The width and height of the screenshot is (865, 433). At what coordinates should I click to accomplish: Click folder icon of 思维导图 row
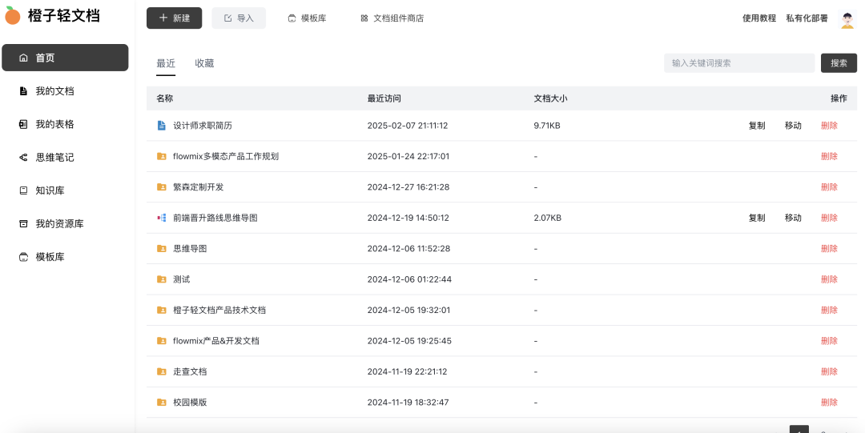(162, 249)
